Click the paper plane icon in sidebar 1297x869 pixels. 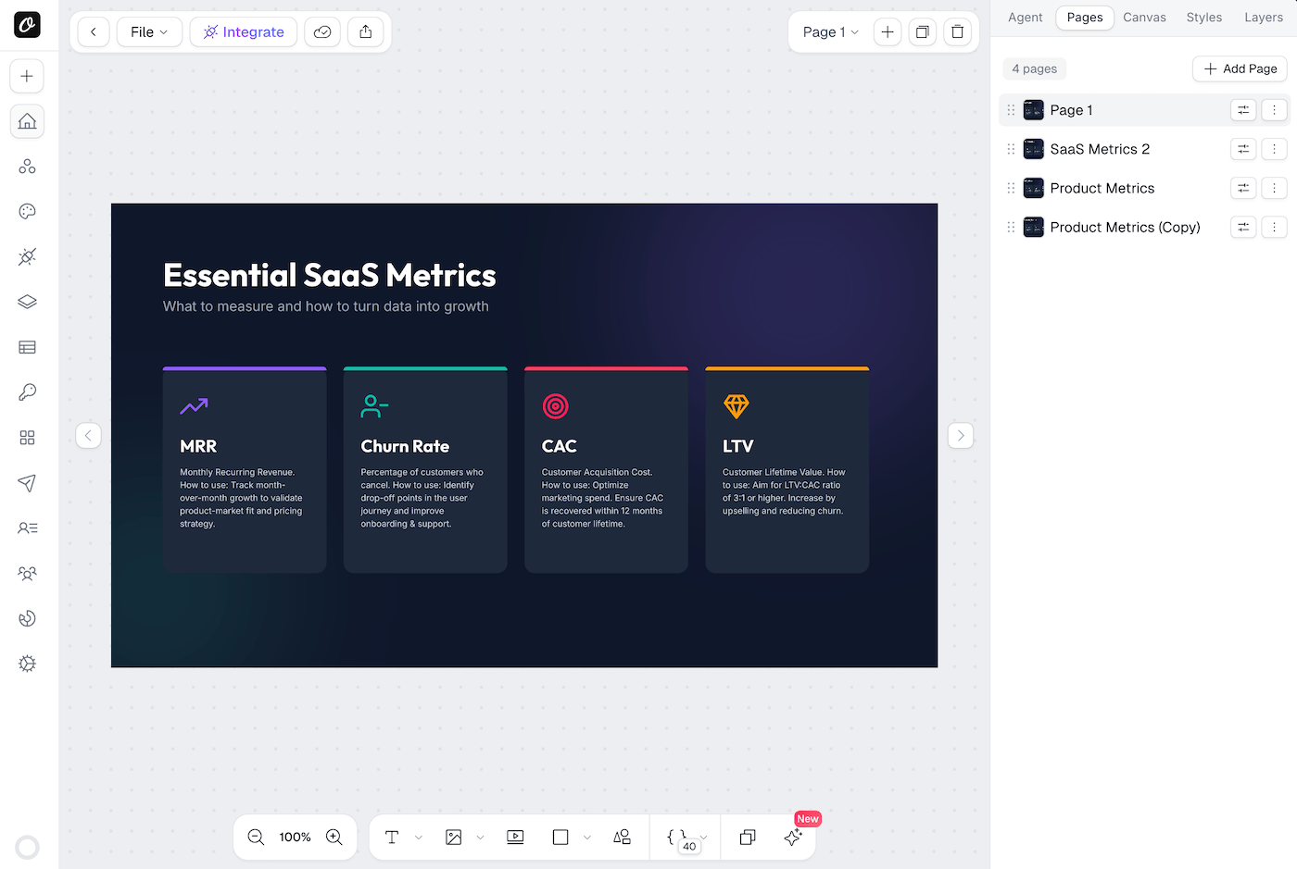[x=27, y=483]
